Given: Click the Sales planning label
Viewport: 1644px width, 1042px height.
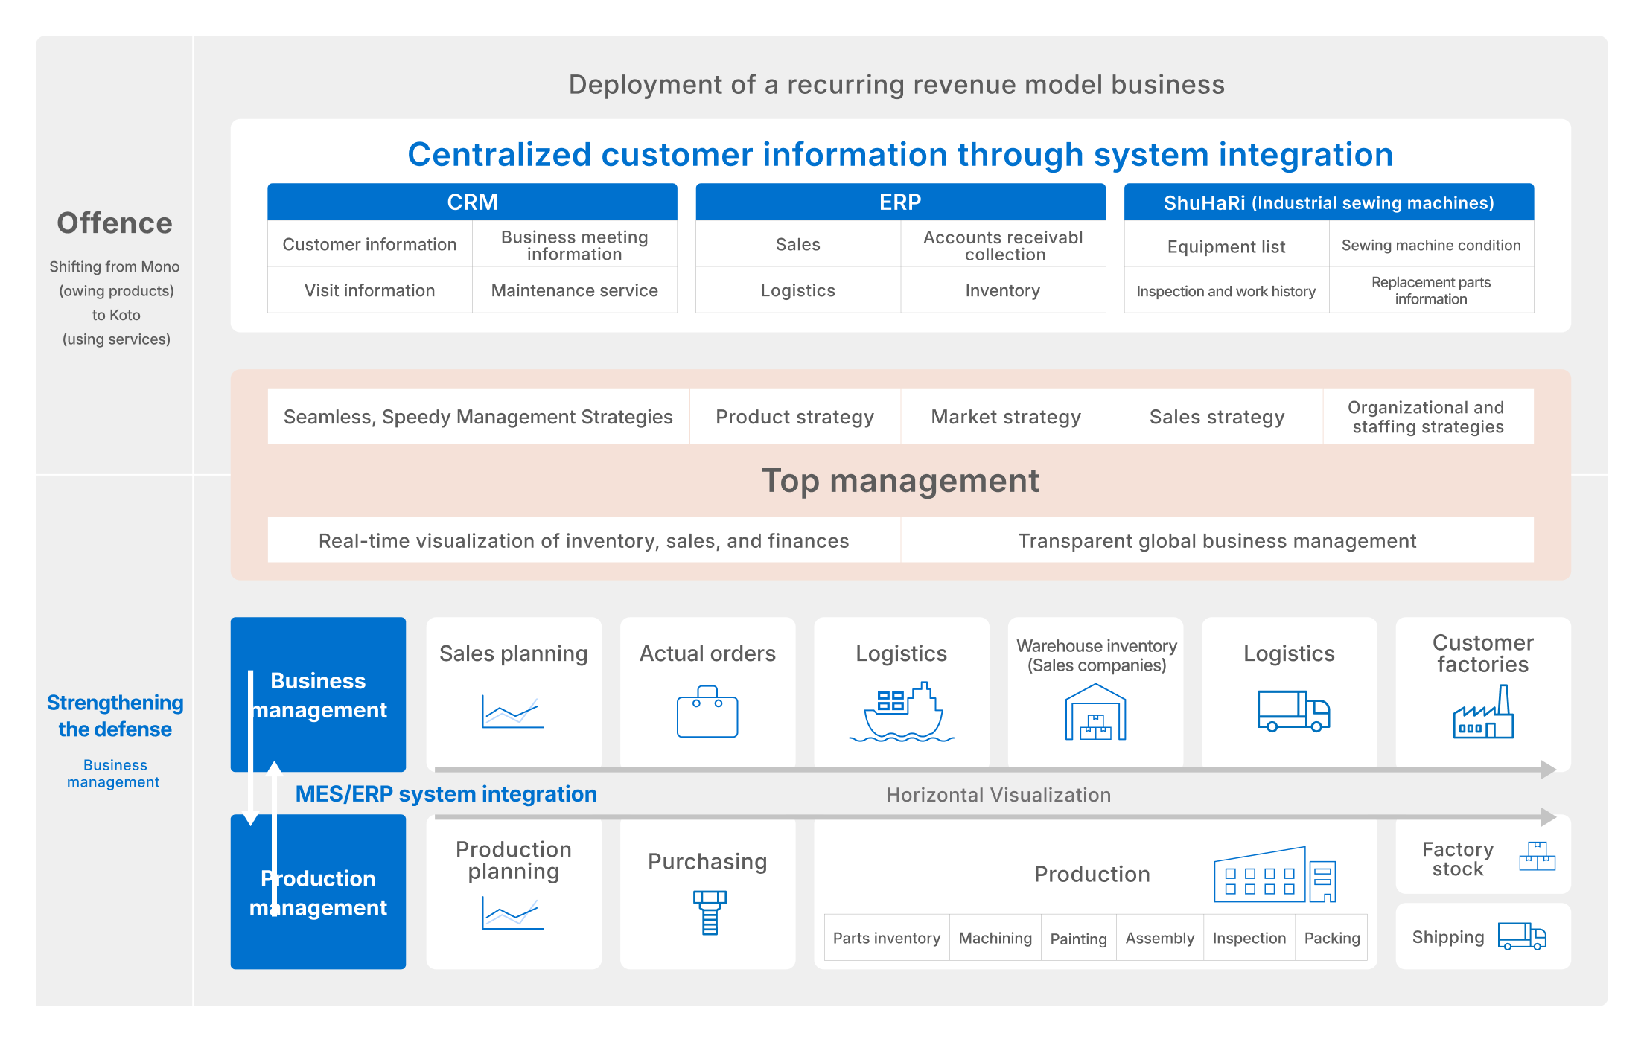Looking at the screenshot, I should point(514,653).
